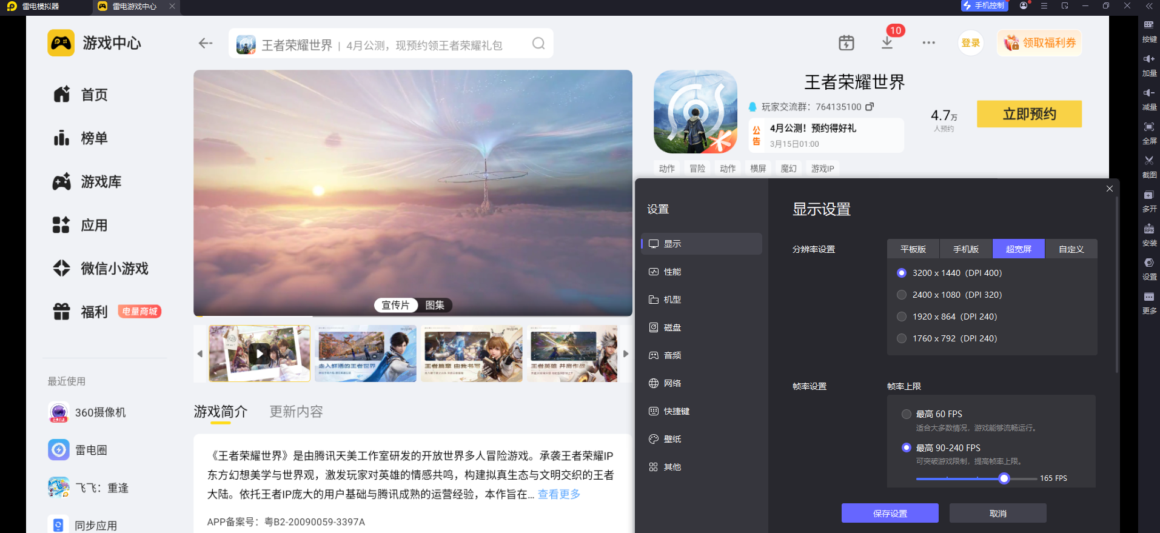Click the 保存设置 button
Screen dimensions: 1160x533
890,513
